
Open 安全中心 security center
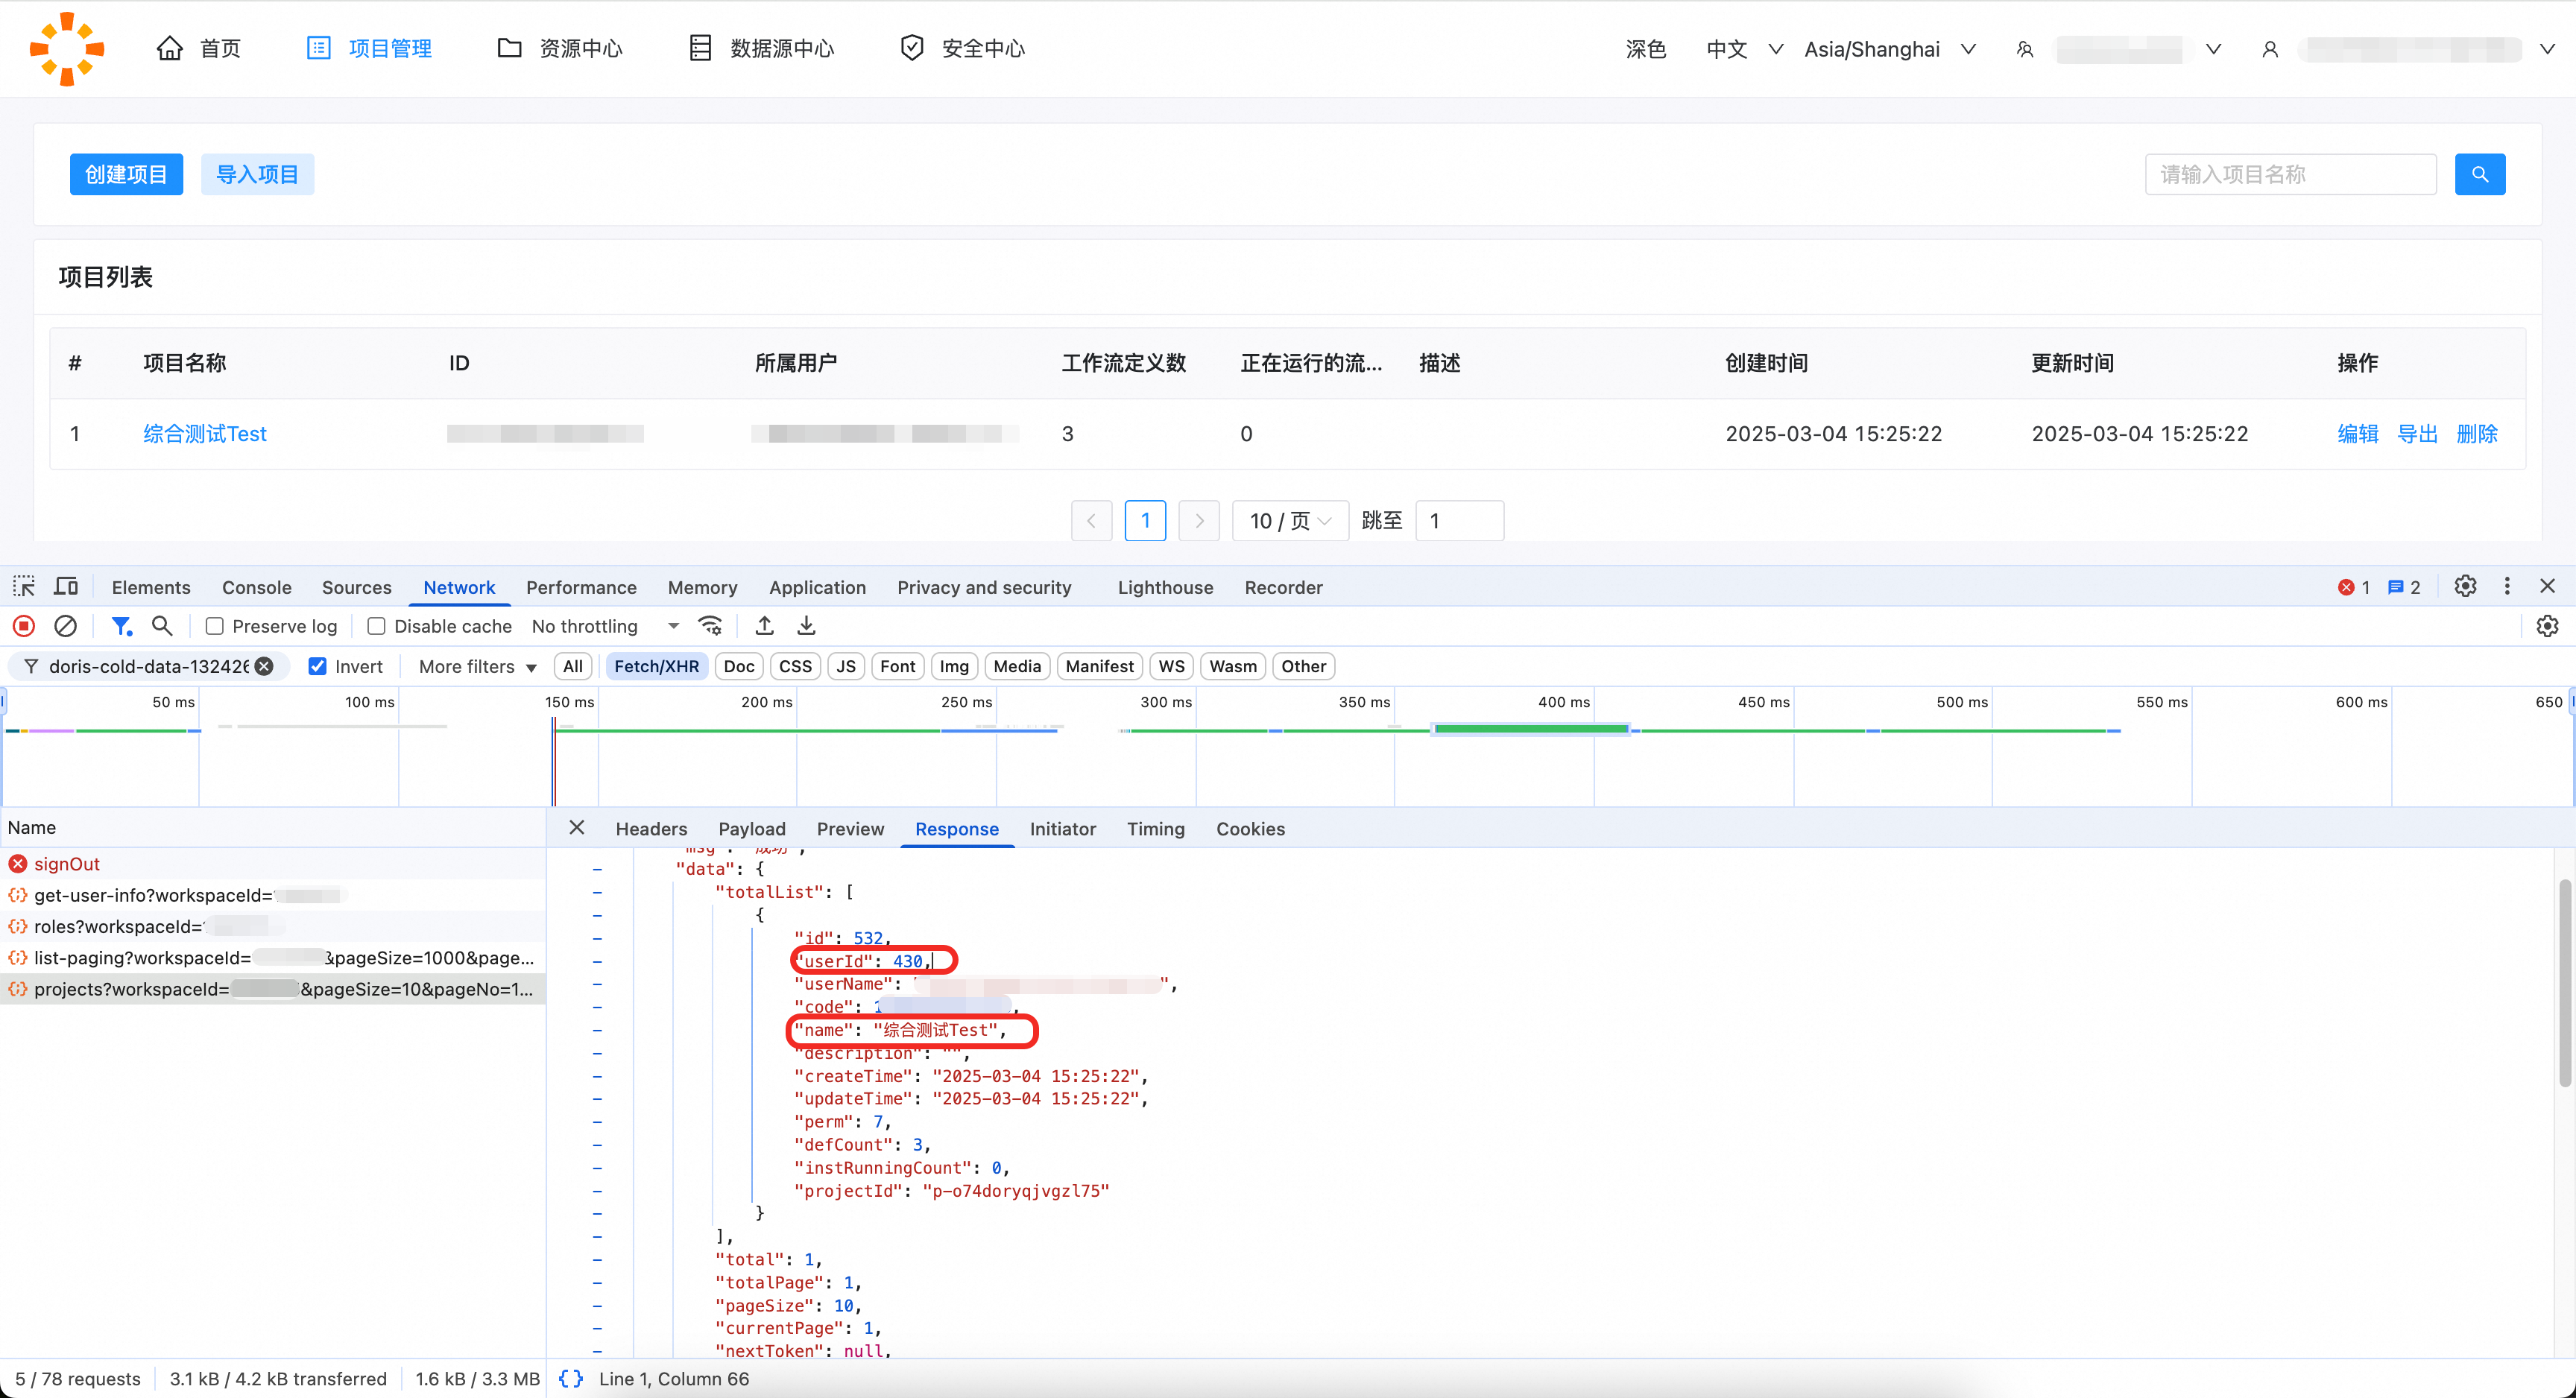coord(962,48)
